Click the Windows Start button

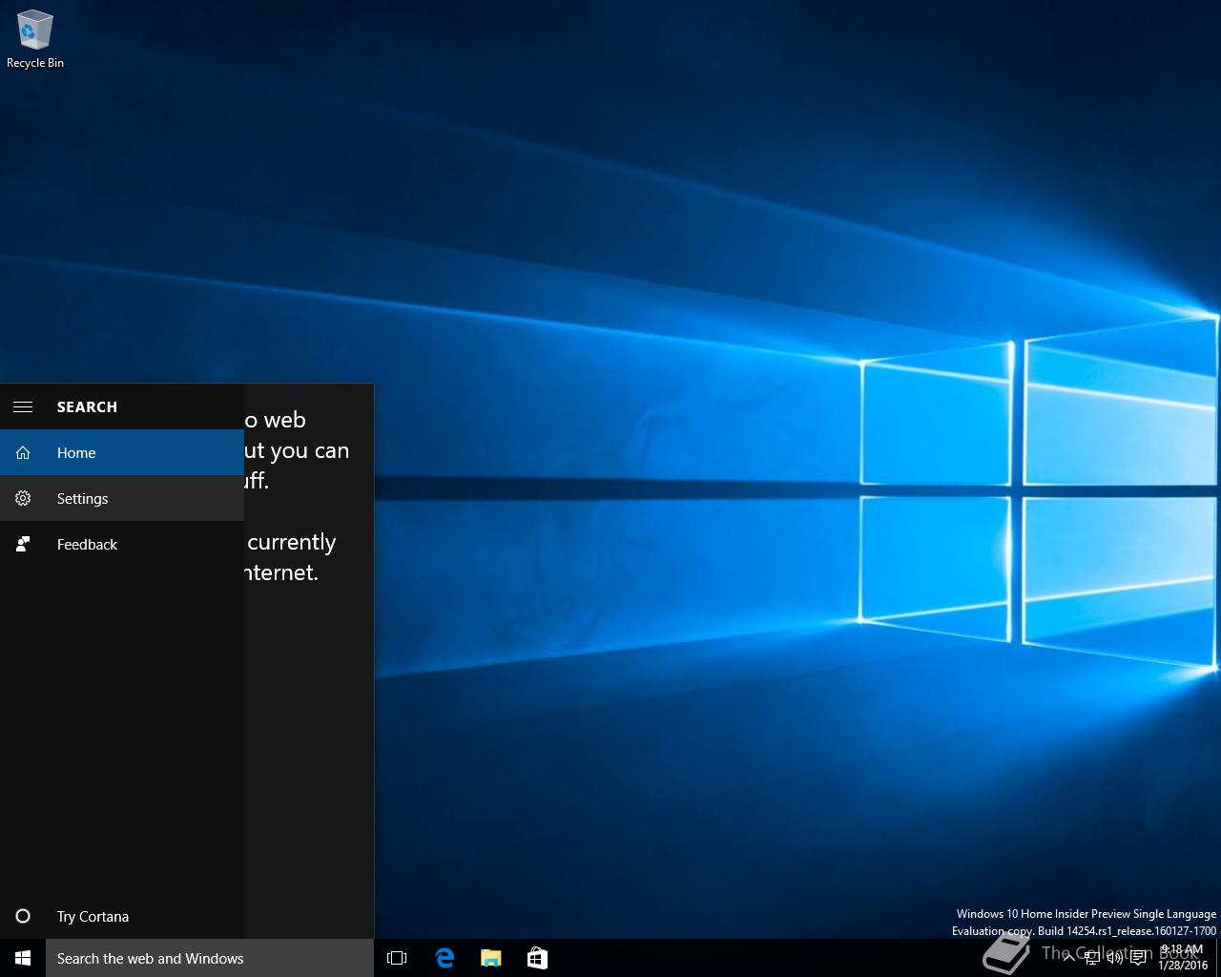coord(23,958)
